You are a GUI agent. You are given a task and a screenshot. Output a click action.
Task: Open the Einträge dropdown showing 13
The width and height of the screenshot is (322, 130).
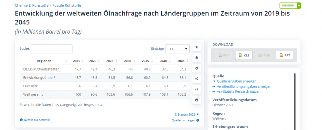pyautogui.click(x=177, y=49)
